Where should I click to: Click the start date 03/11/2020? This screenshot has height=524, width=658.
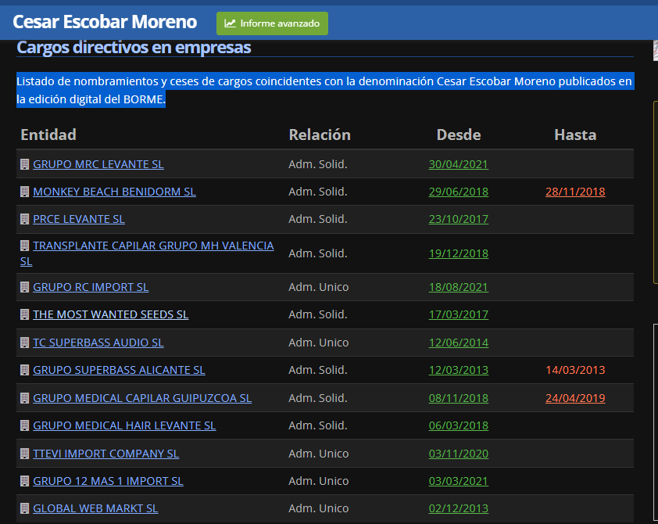458,454
